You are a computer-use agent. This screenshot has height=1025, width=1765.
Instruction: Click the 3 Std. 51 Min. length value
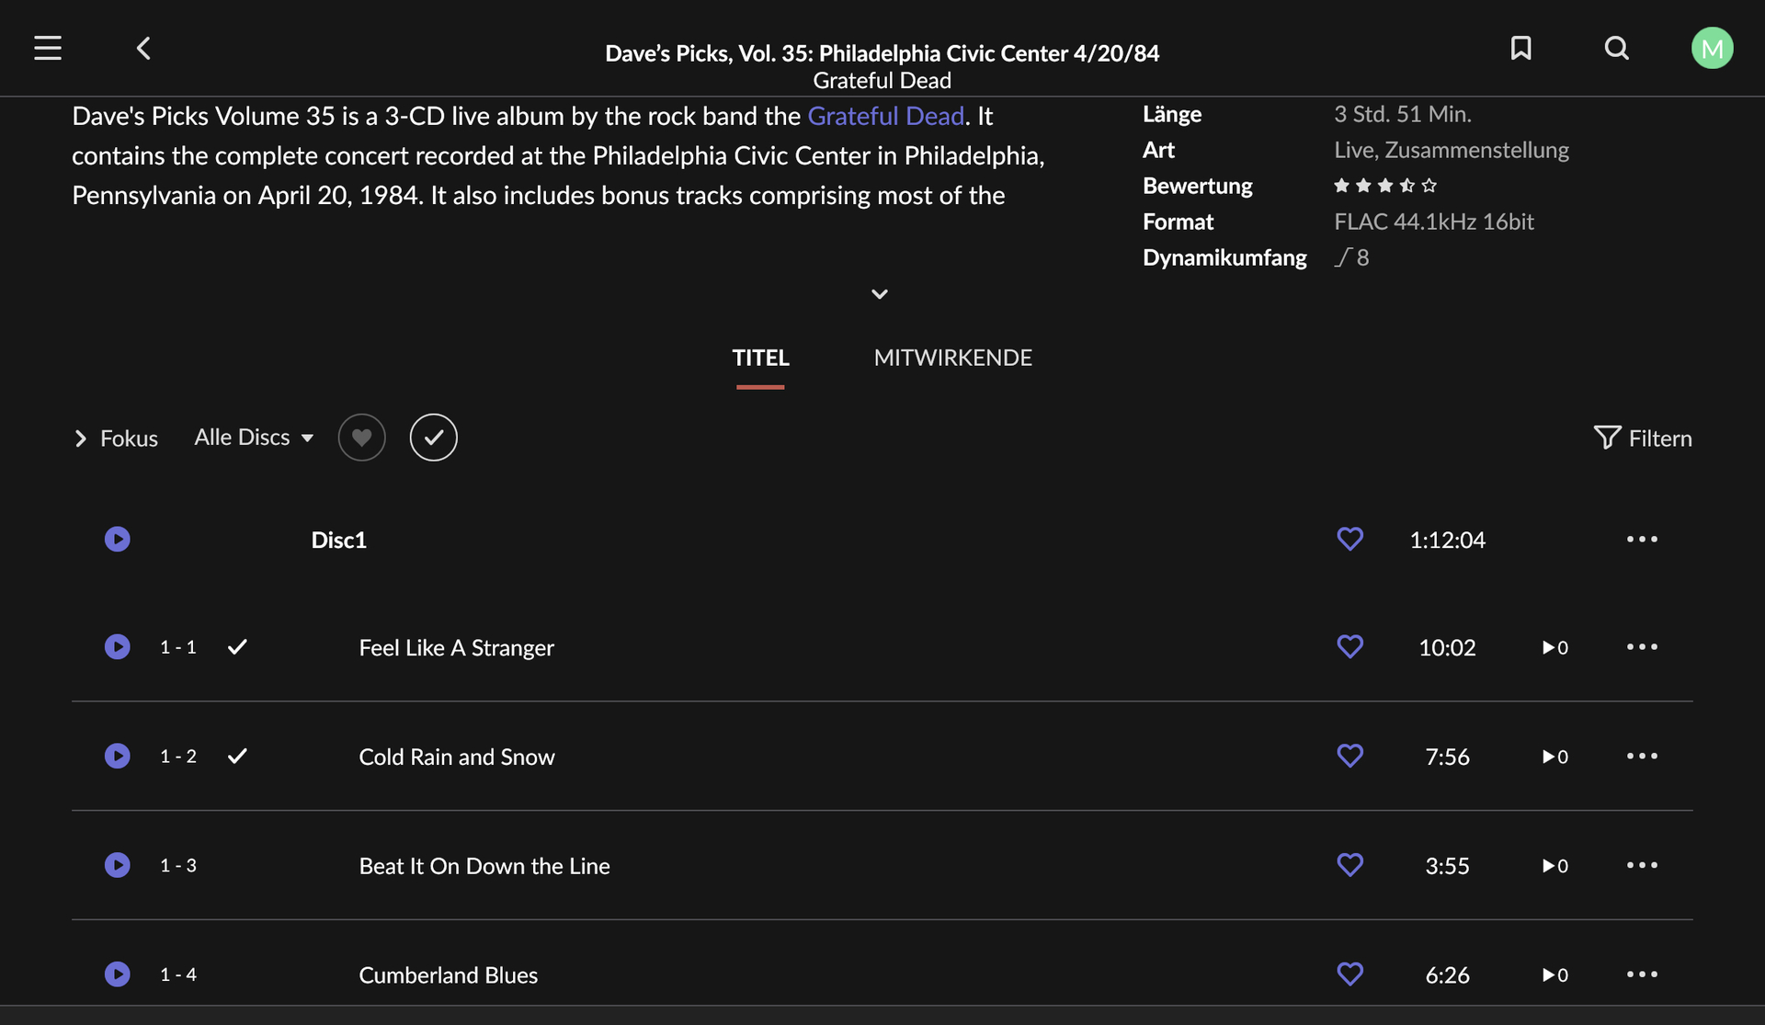[1402, 114]
